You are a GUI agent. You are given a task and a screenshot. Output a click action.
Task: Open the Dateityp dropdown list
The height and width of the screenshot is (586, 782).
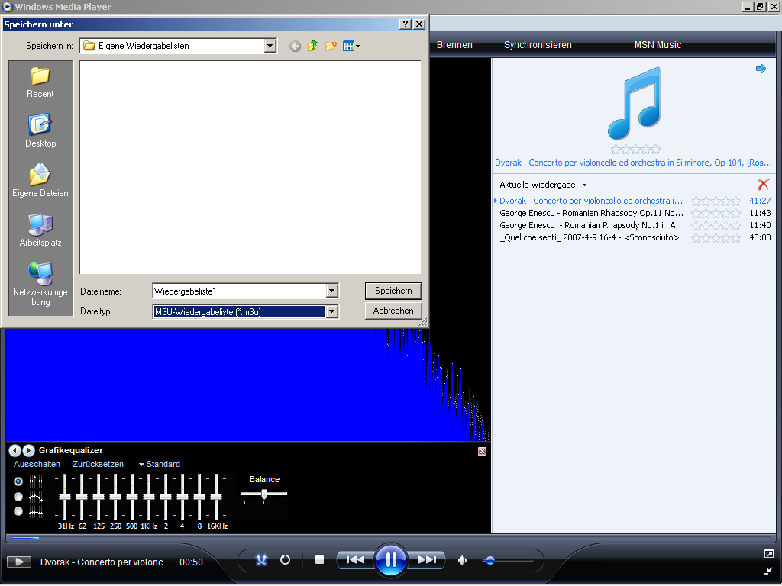[331, 311]
